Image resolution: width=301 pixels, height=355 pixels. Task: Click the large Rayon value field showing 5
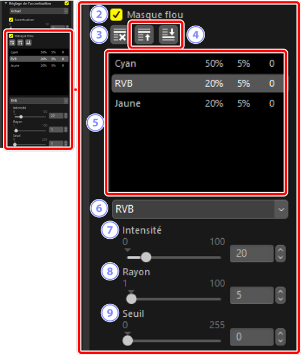click(252, 295)
